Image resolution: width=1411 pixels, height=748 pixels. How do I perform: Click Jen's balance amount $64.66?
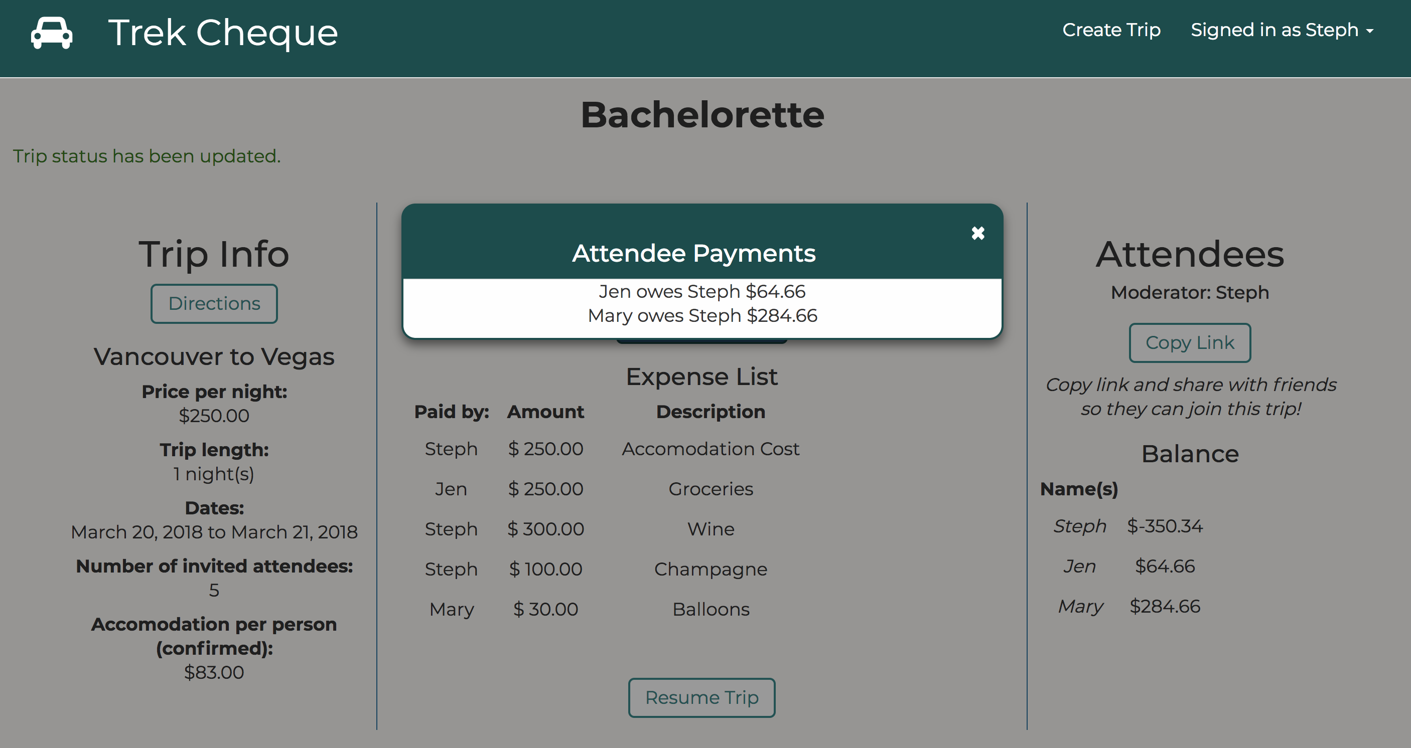point(1165,566)
